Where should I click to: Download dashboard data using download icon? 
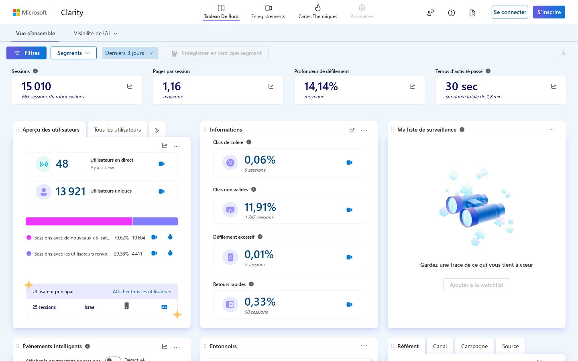click(x=564, y=53)
